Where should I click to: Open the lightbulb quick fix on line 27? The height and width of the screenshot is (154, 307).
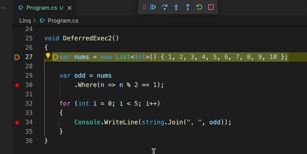pyautogui.click(x=48, y=56)
